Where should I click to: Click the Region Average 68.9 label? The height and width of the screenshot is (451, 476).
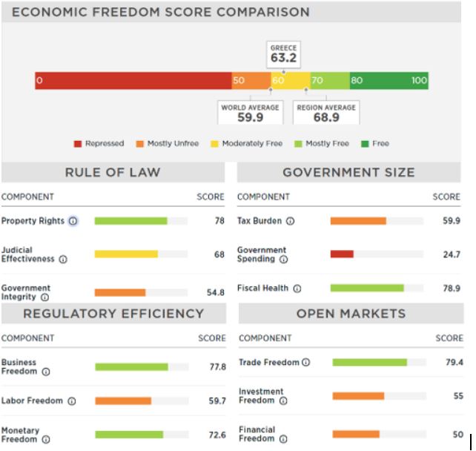point(326,113)
